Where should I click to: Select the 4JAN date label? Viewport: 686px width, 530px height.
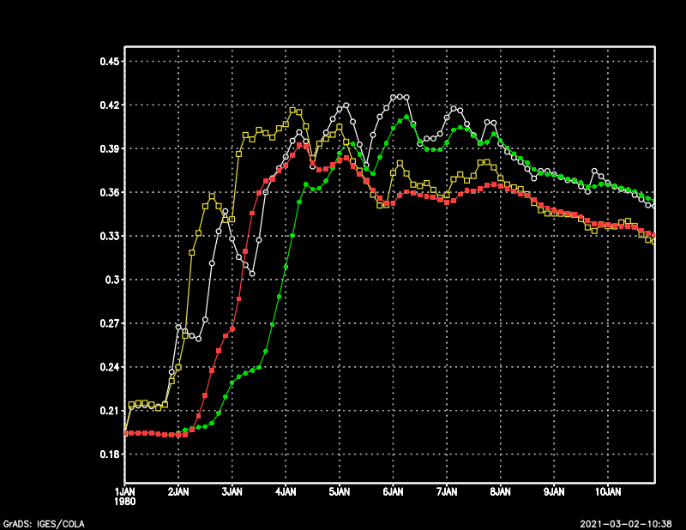click(286, 493)
